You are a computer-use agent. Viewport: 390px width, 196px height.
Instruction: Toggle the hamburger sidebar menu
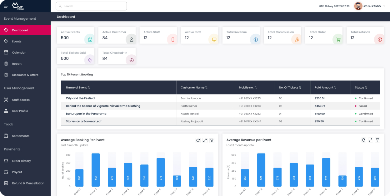tap(6, 6)
